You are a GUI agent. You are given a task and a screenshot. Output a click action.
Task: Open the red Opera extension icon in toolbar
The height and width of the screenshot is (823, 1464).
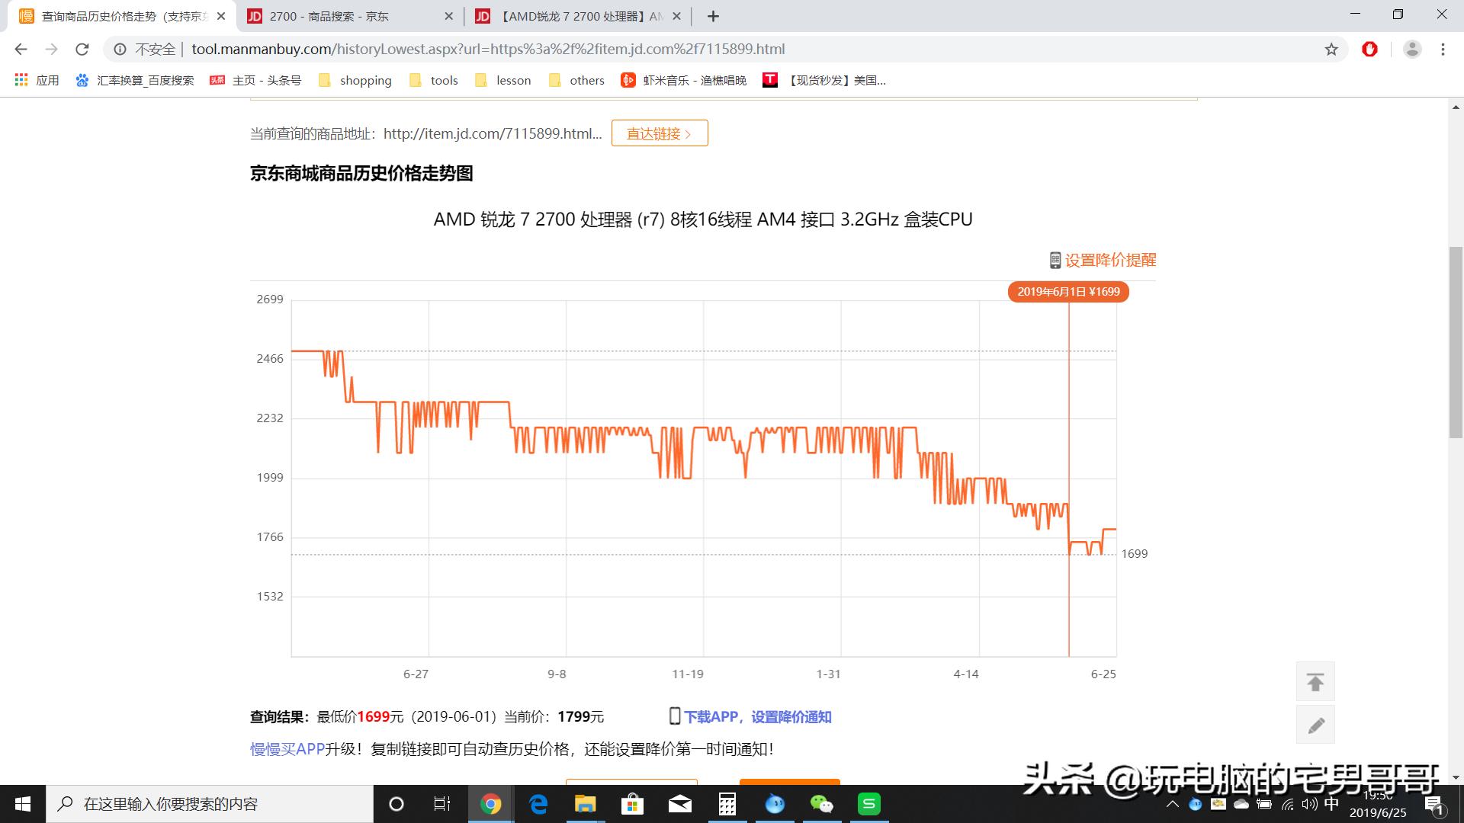[x=1370, y=49]
